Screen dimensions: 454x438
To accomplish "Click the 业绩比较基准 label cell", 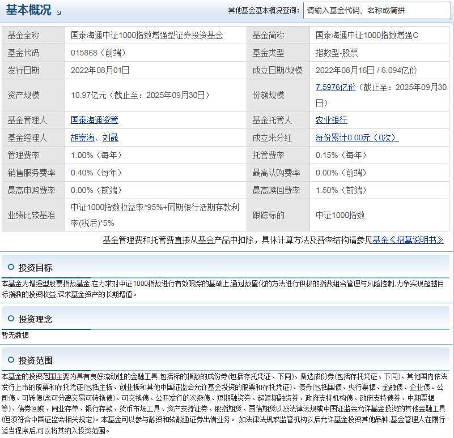I will pos(33,215).
